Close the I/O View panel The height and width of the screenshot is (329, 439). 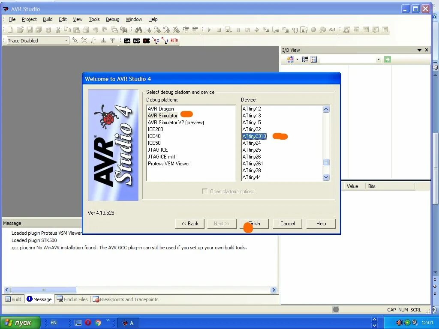coord(427,50)
